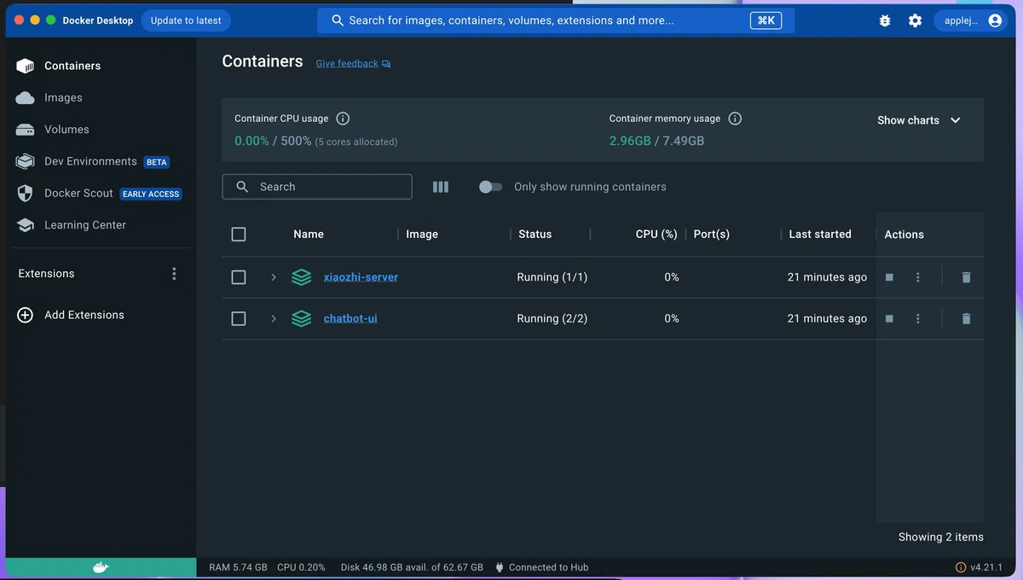Click the container Search field
1023x580 pixels.
pyautogui.click(x=317, y=187)
